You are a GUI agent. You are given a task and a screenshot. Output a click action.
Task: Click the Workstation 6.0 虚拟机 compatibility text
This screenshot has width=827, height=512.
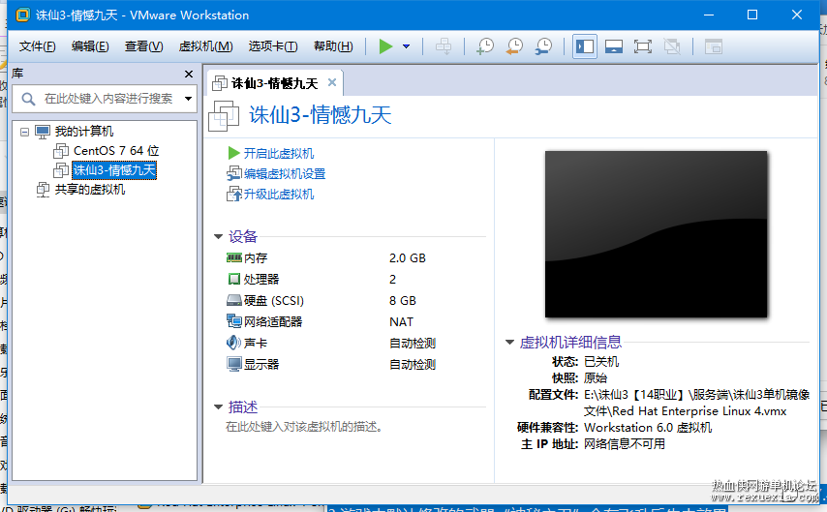(x=648, y=427)
